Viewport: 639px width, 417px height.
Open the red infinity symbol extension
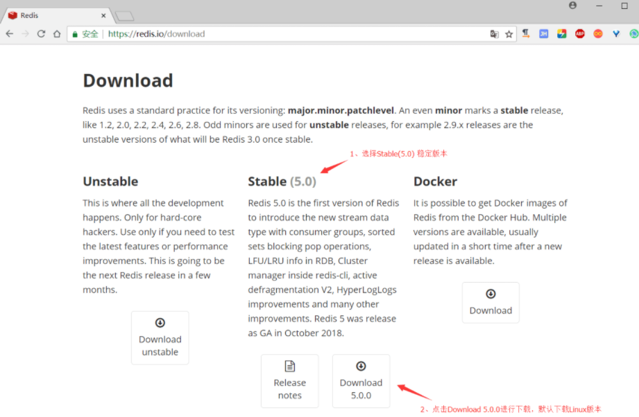[598, 34]
